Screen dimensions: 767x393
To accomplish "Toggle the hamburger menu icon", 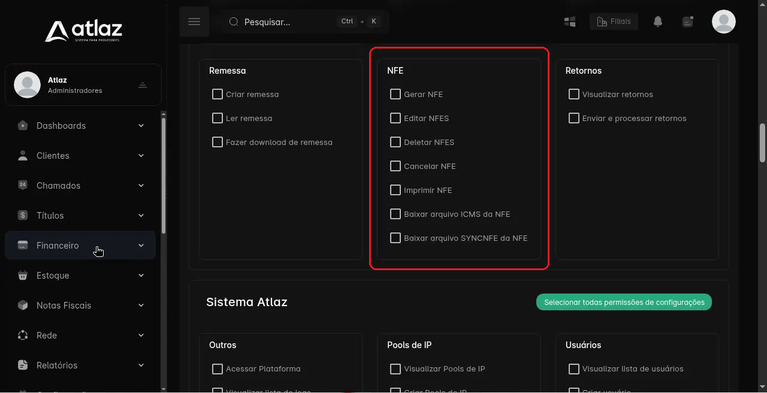I will 194,22.
